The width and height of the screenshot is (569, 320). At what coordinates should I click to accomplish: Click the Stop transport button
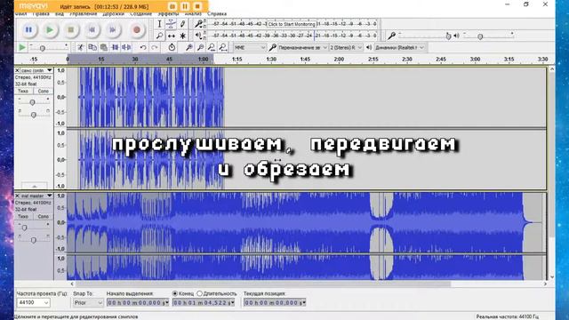click(71, 29)
